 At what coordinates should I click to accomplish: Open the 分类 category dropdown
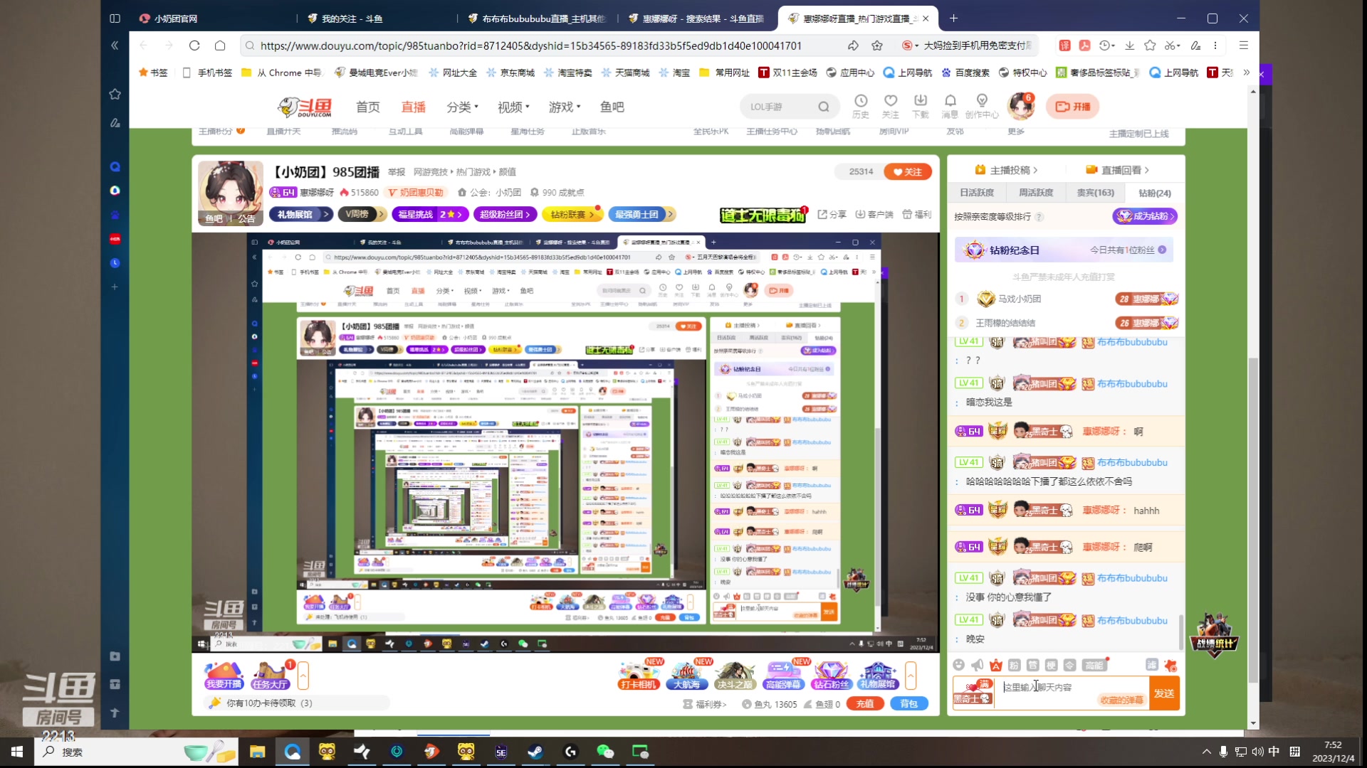coord(461,107)
